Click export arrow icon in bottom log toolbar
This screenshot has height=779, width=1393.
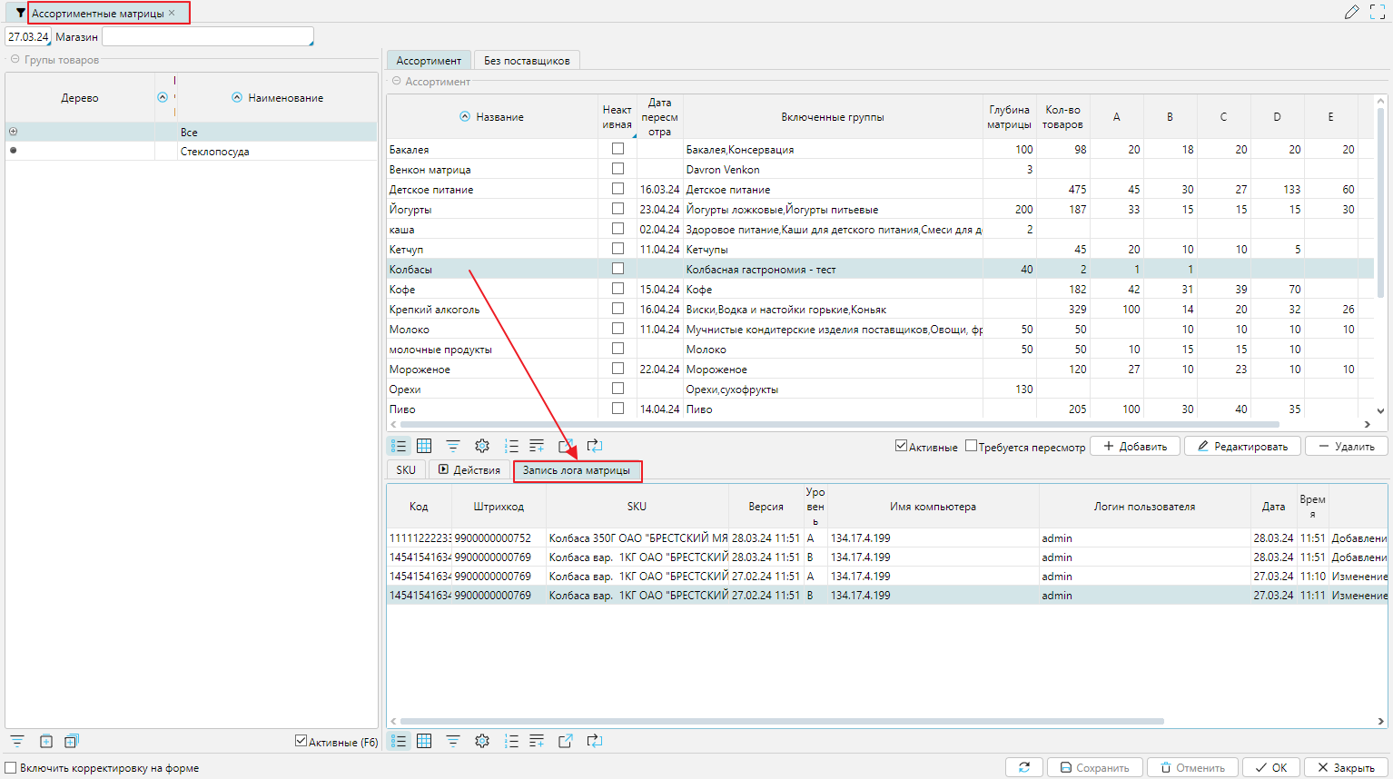(x=565, y=741)
